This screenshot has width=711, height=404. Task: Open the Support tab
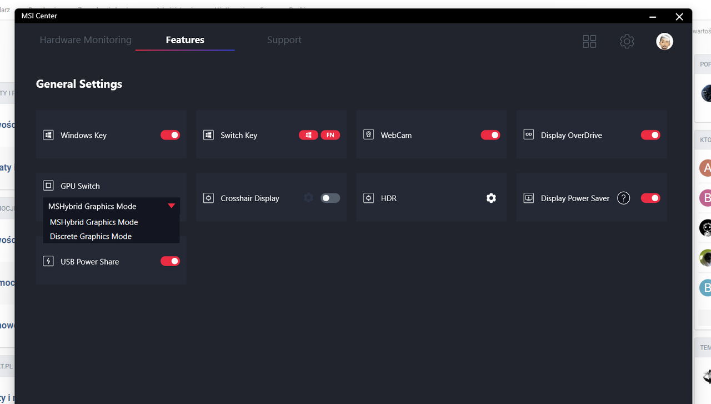pyautogui.click(x=284, y=40)
